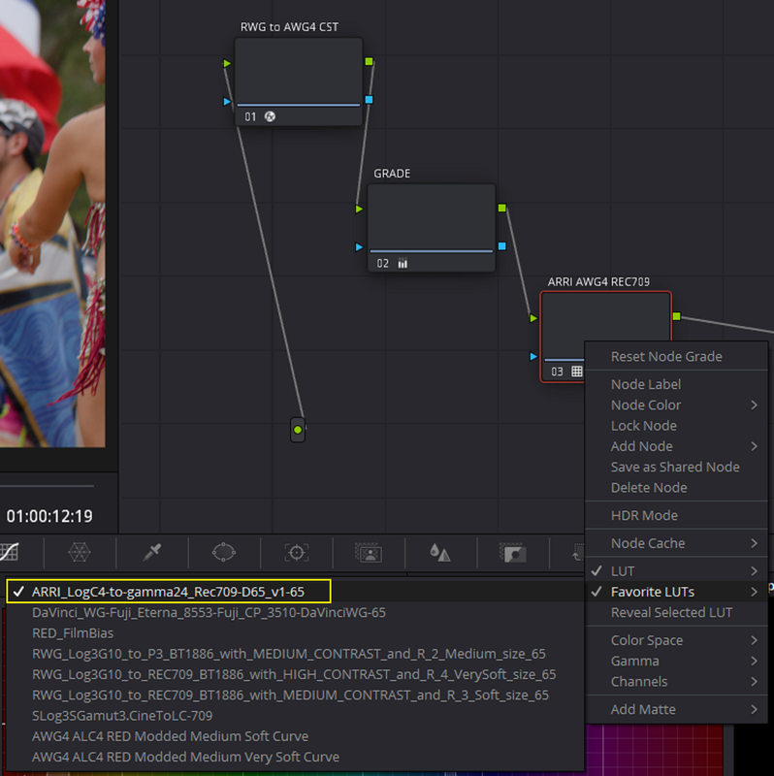Open the Power Window palette
Image resolution: width=774 pixels, height=776 pixels.
tap(224, 552)
